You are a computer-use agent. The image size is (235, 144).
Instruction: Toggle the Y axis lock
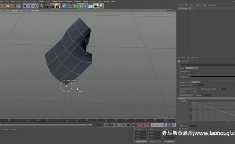point(30,6)
